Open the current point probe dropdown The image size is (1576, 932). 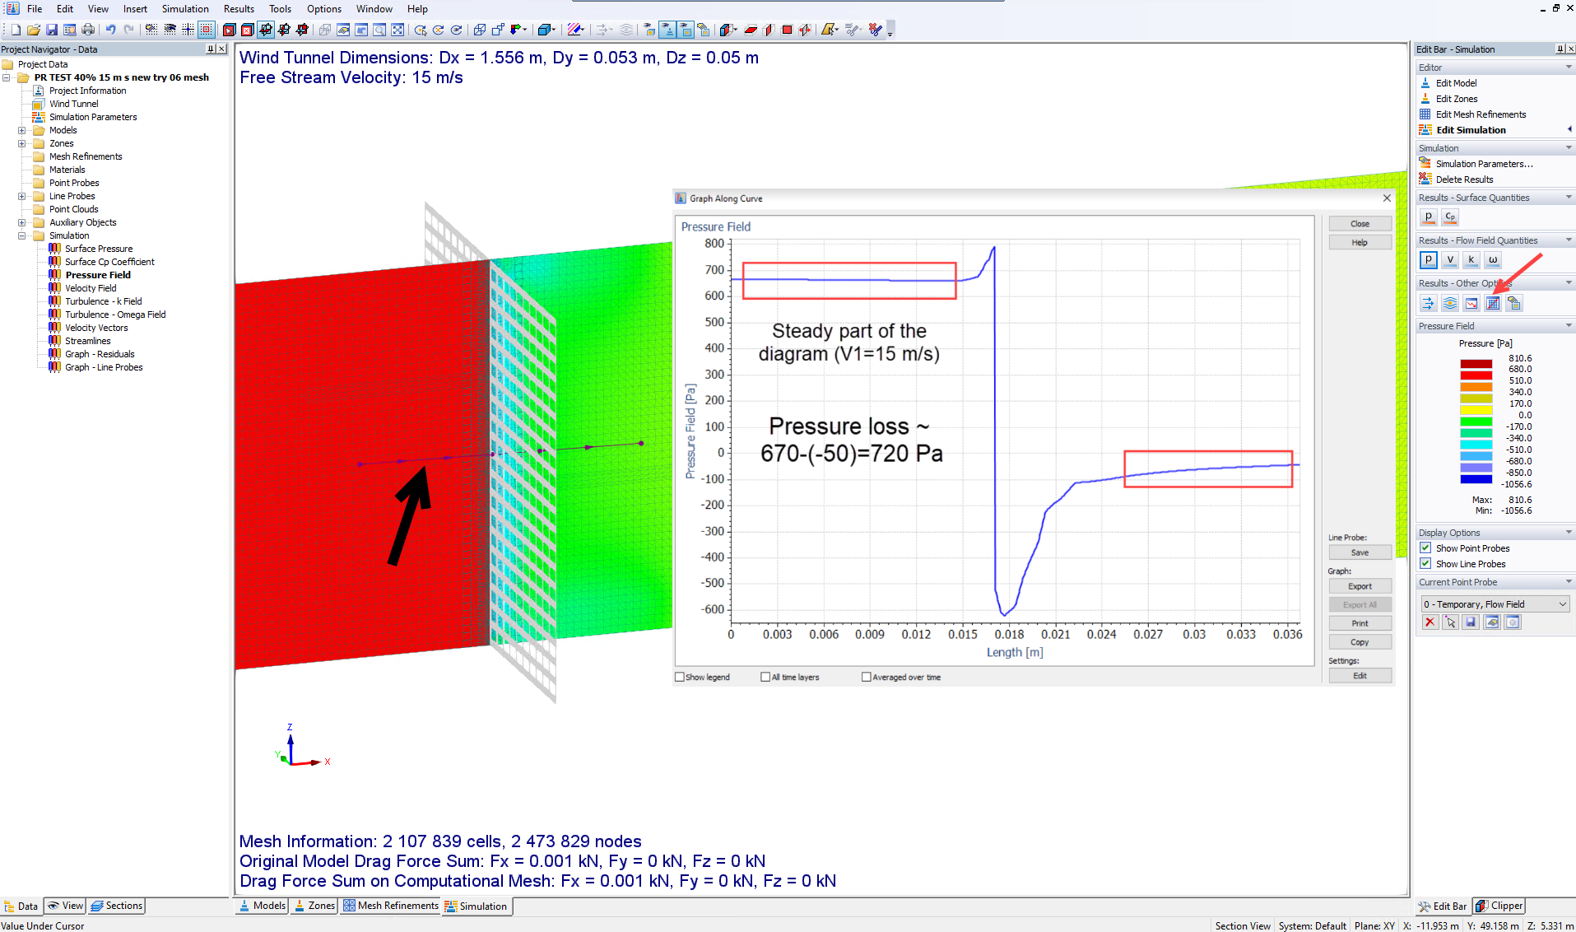pyautogui.click(x=1495, y=604)
